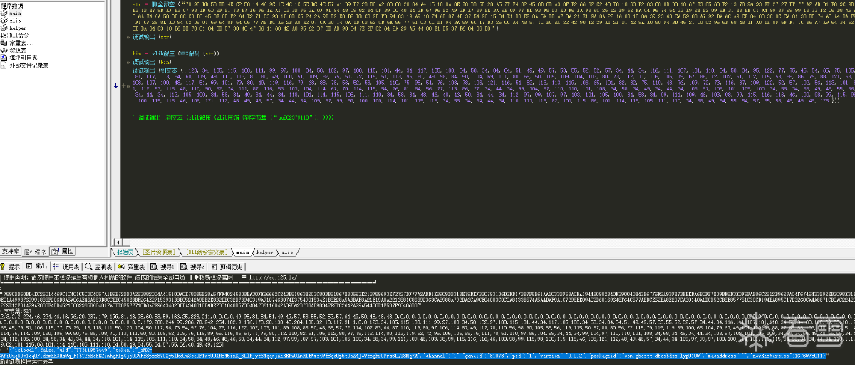Click 被调试易程序运行完毕 status line
The image size is (855, 365).
tap(28, 361)
